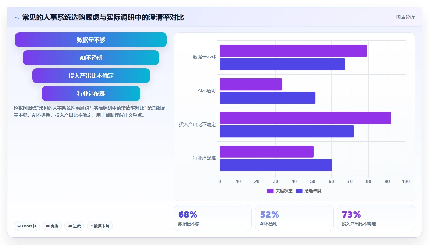
Task: Click the x-axis value 100
Action: click(x=406, y=182)
